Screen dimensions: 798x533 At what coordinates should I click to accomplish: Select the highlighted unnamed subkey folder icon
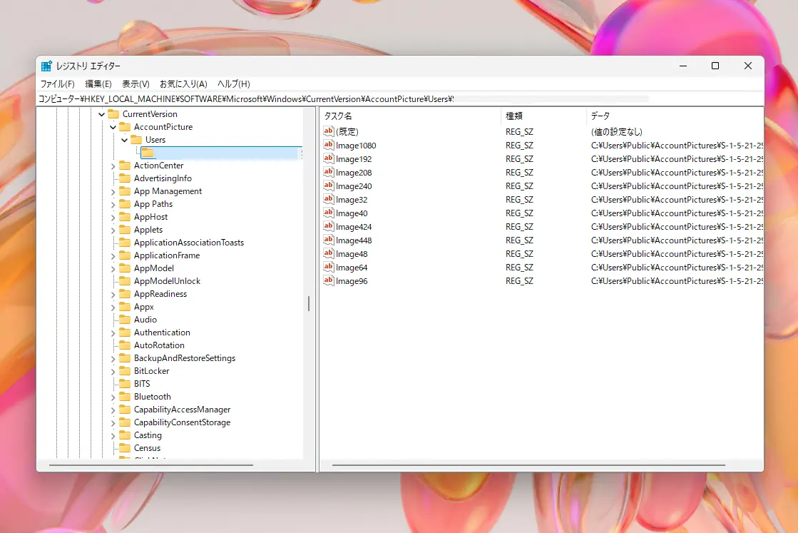[x=147, y=153]
